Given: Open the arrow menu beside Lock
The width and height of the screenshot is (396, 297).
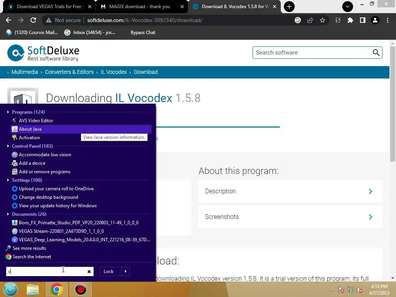Looking at the screenshot, I should 126,271.
